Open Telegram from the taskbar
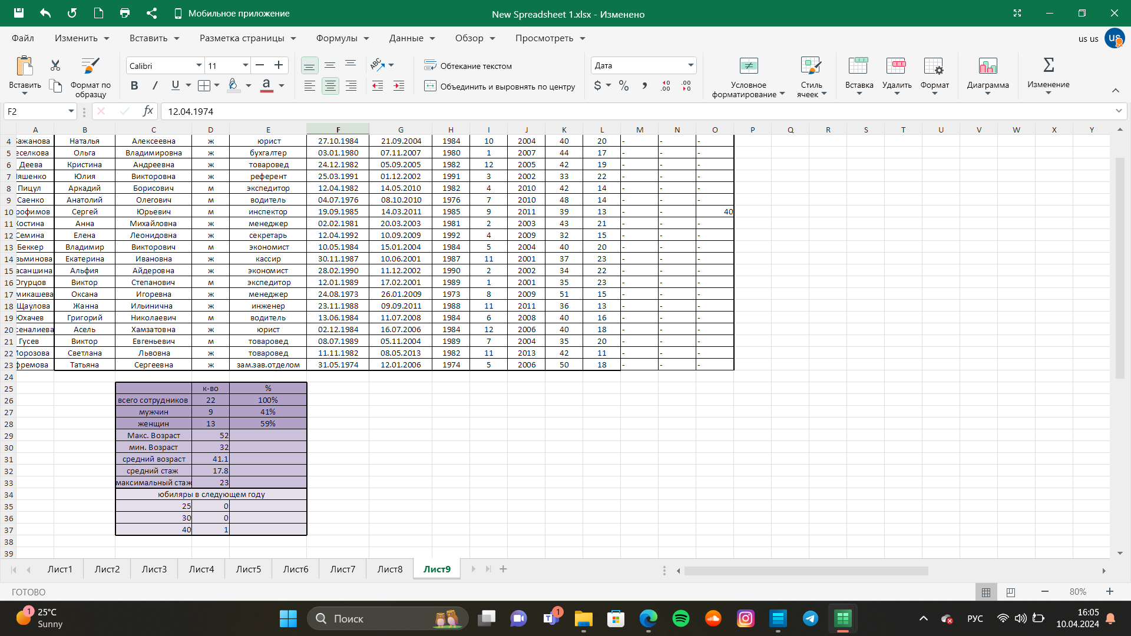The image size is (1131, 636). (x=811, y=618)
